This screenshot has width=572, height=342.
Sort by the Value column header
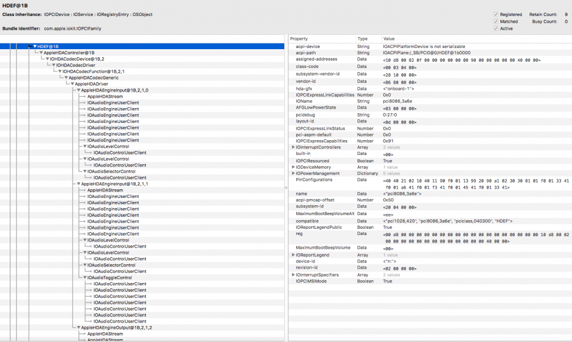[476, 39]
